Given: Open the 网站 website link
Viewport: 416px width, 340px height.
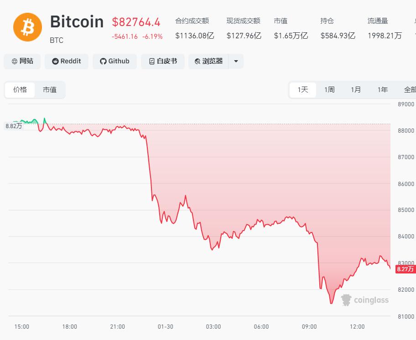Looking at the screenshot, I should pyautogui.click(x=22, y=61).
